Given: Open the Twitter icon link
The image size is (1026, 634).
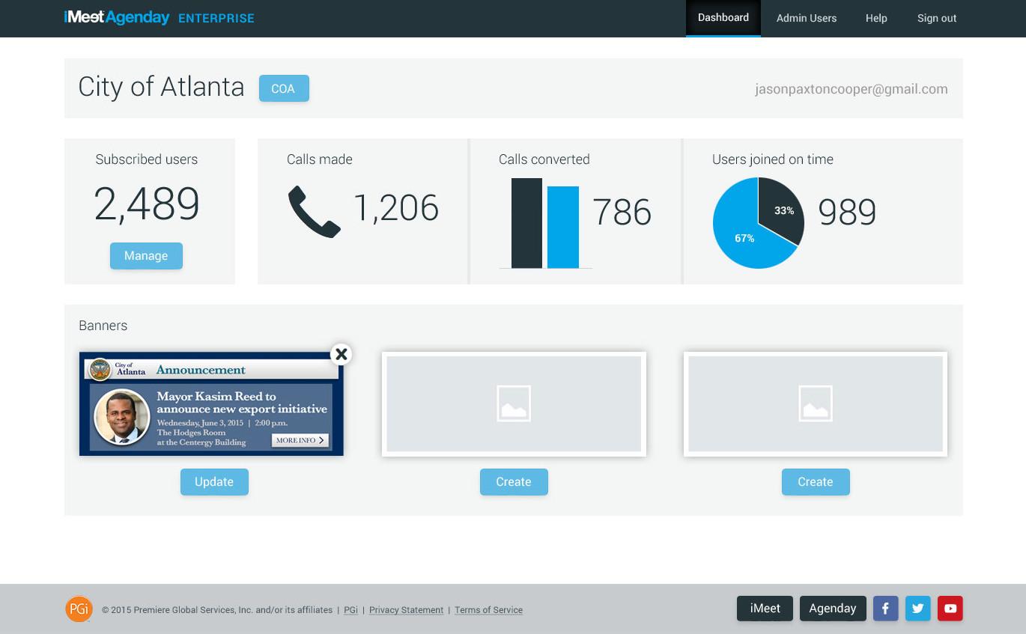Looking at the screenshot, I should (917, 609).
